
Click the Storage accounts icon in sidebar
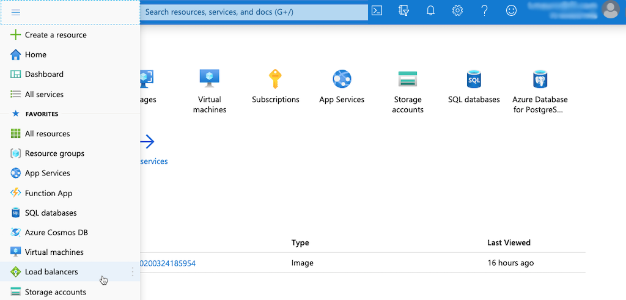point(15,291)
